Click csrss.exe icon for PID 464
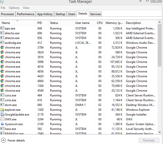 click(2, 95)
